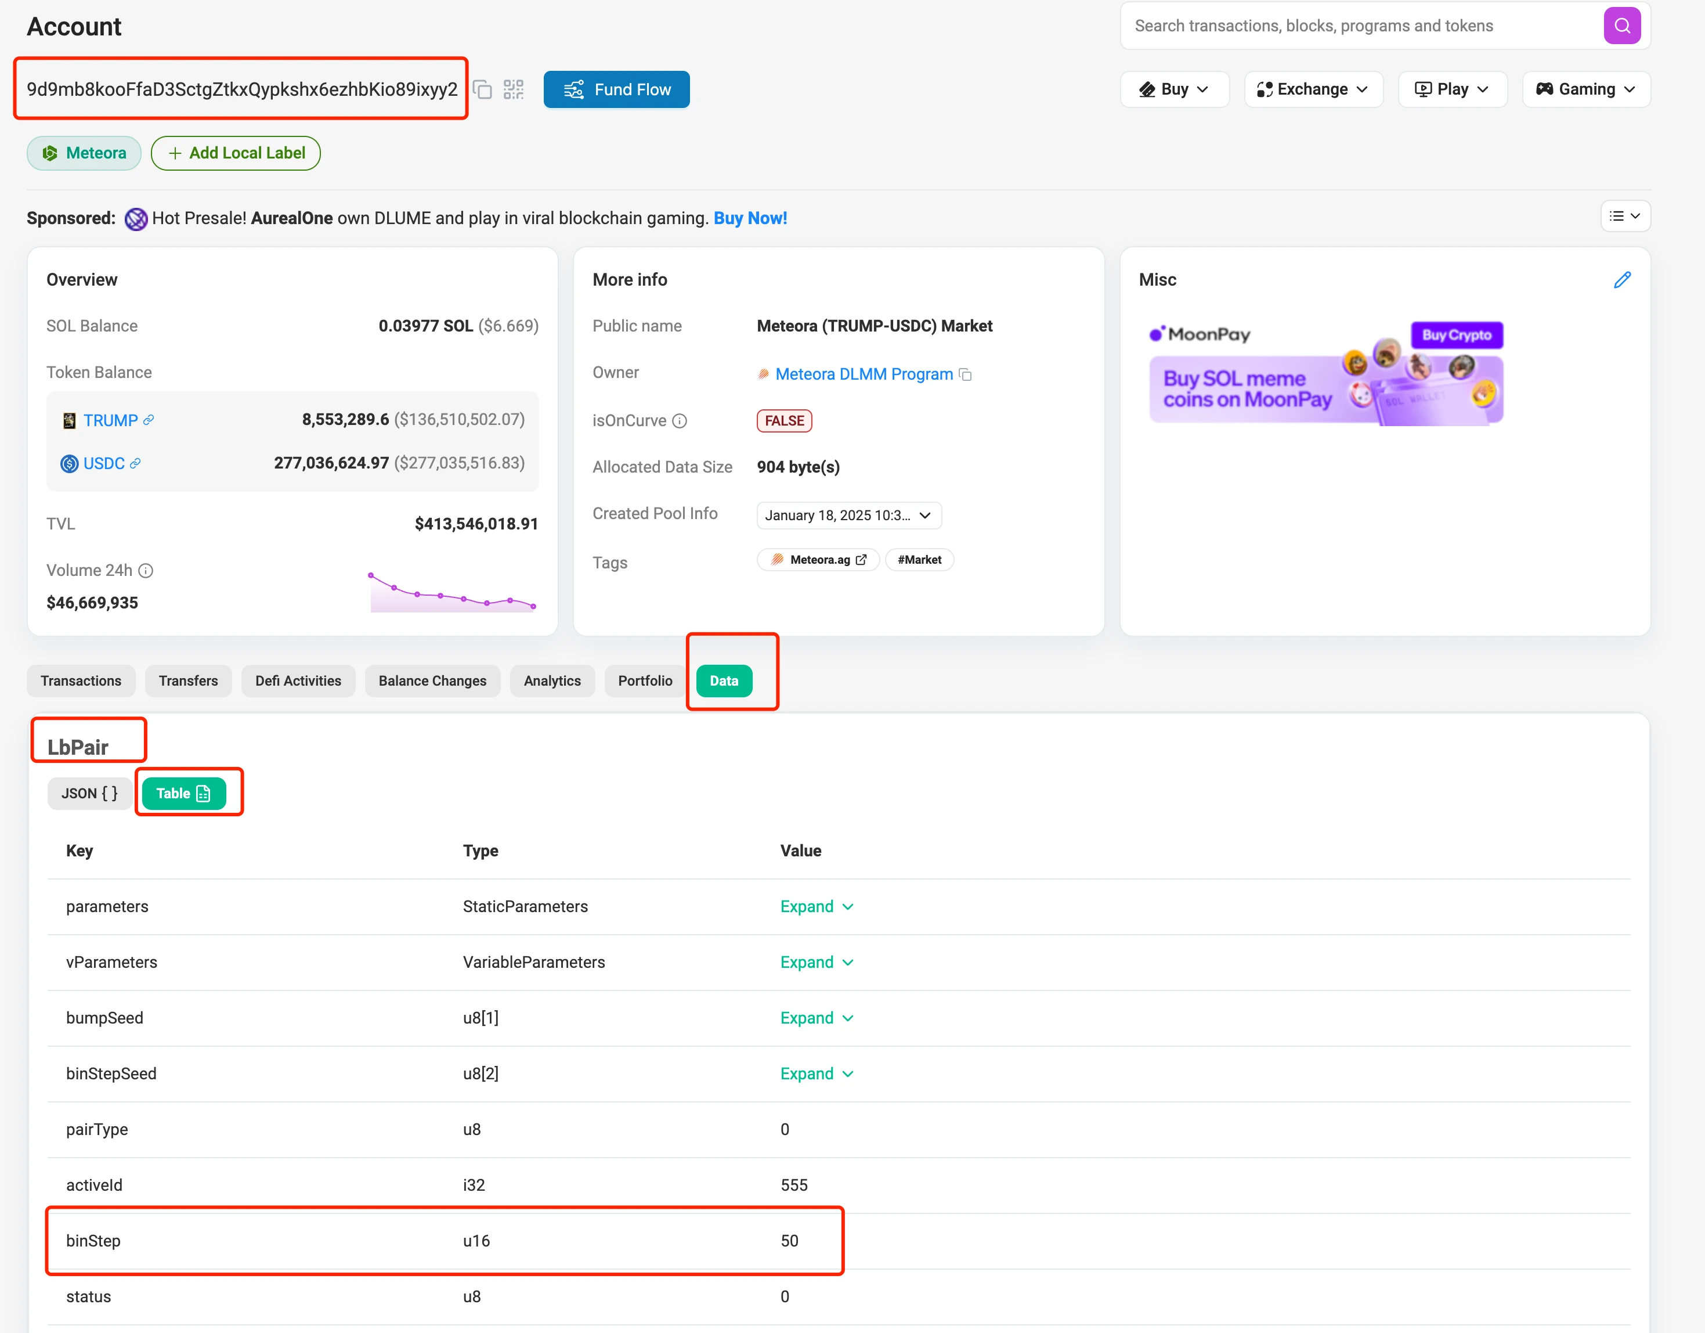Click the Meteora.ag tag link

tap(817, 559)
